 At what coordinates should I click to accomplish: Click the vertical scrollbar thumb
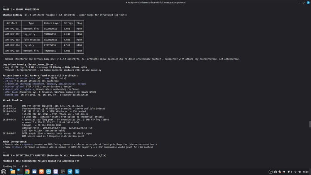[310, 124]
